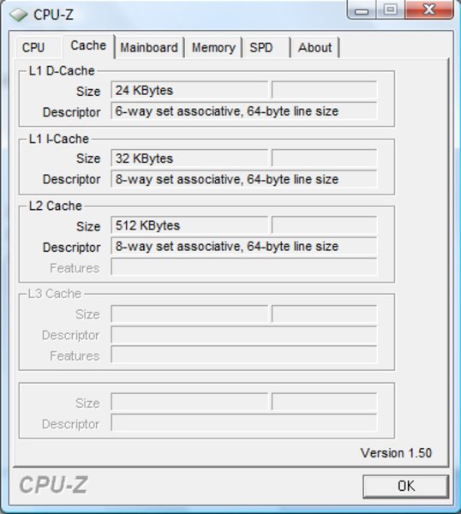This screenshot has height=514, width=461.
Task: Open the Mainboard tab
Action: pos(149,47)
